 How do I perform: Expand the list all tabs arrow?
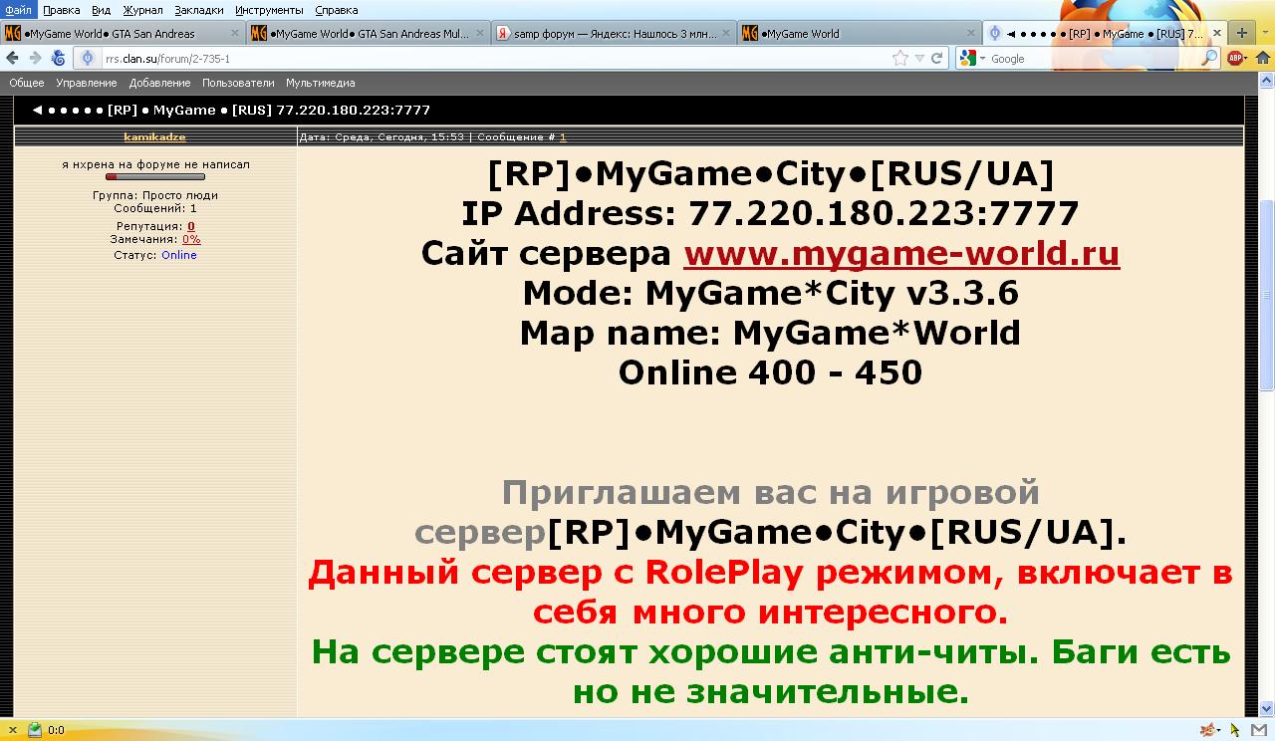[x=1263, y=33]
